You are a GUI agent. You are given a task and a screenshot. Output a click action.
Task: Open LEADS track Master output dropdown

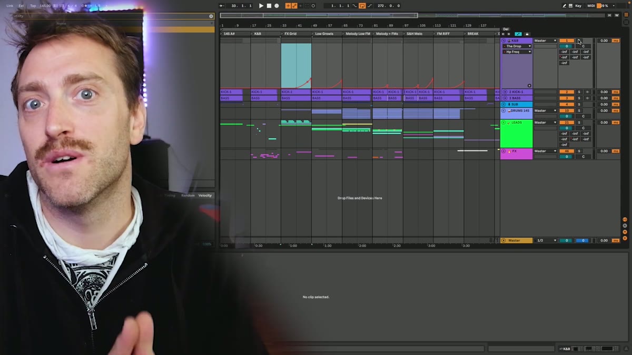545,123
